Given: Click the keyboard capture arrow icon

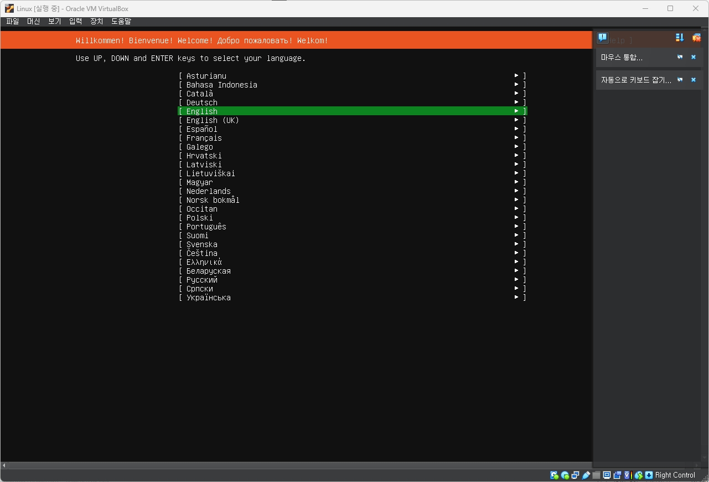Looking at the screenshot, I should 649,475.
